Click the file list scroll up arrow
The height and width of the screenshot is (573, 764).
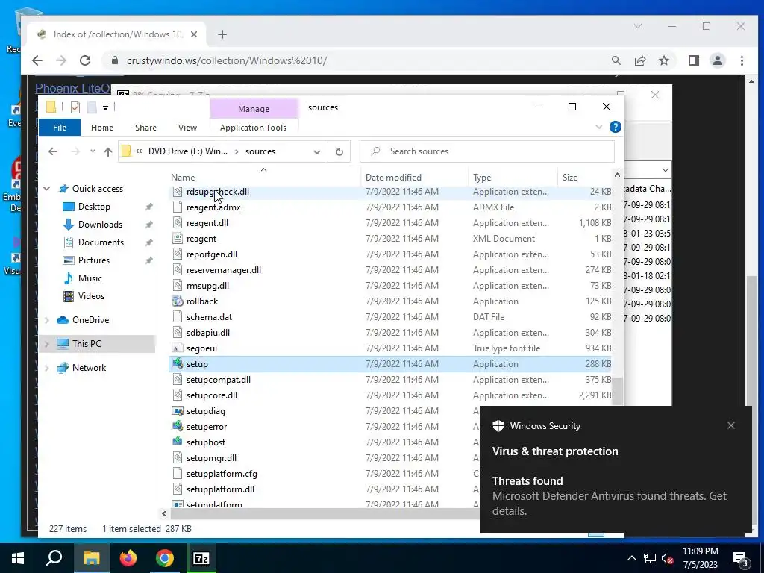point(617,175)
